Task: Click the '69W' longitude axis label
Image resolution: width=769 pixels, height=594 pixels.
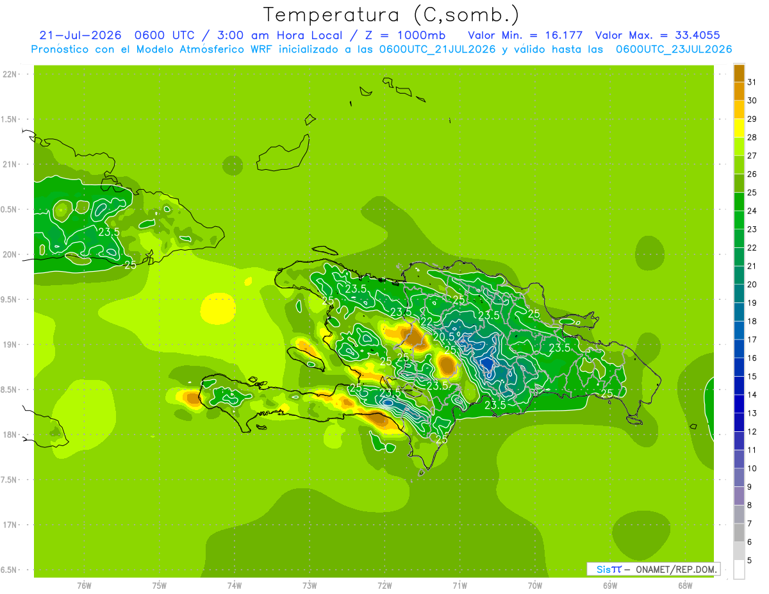Action: [x=610, y=586]
